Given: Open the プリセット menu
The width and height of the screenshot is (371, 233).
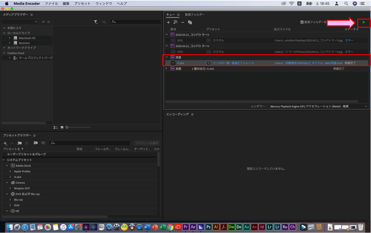Looking at the screenshot, I should tap(83, 4).
